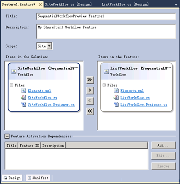Click into the Title text field

click(x=106, y=16)
